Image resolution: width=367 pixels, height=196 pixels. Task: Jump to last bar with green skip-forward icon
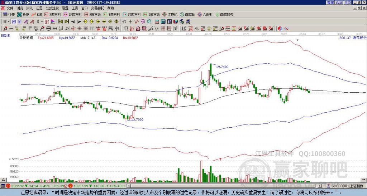(67, 21)
